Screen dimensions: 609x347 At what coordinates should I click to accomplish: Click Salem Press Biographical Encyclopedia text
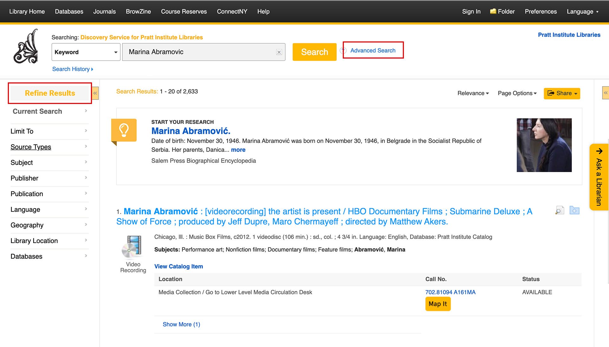coord(204,161)
